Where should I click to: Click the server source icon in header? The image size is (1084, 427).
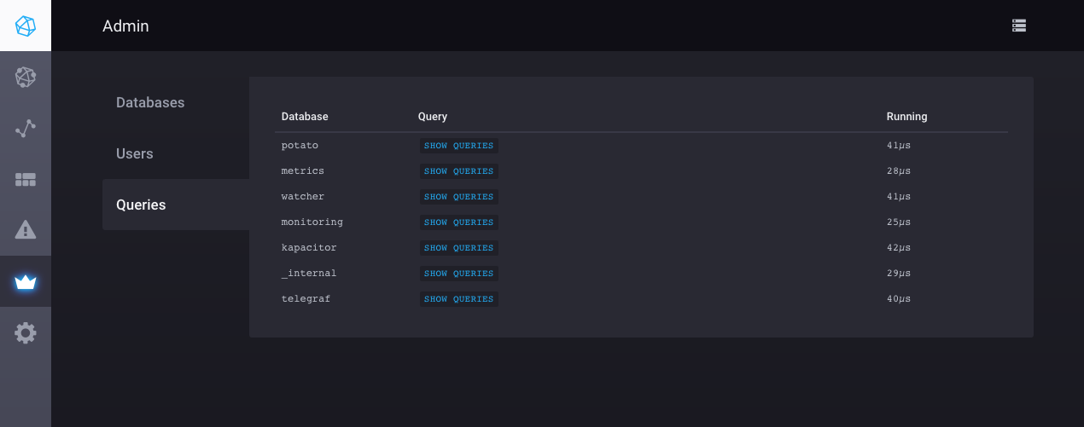[1018, 26]
